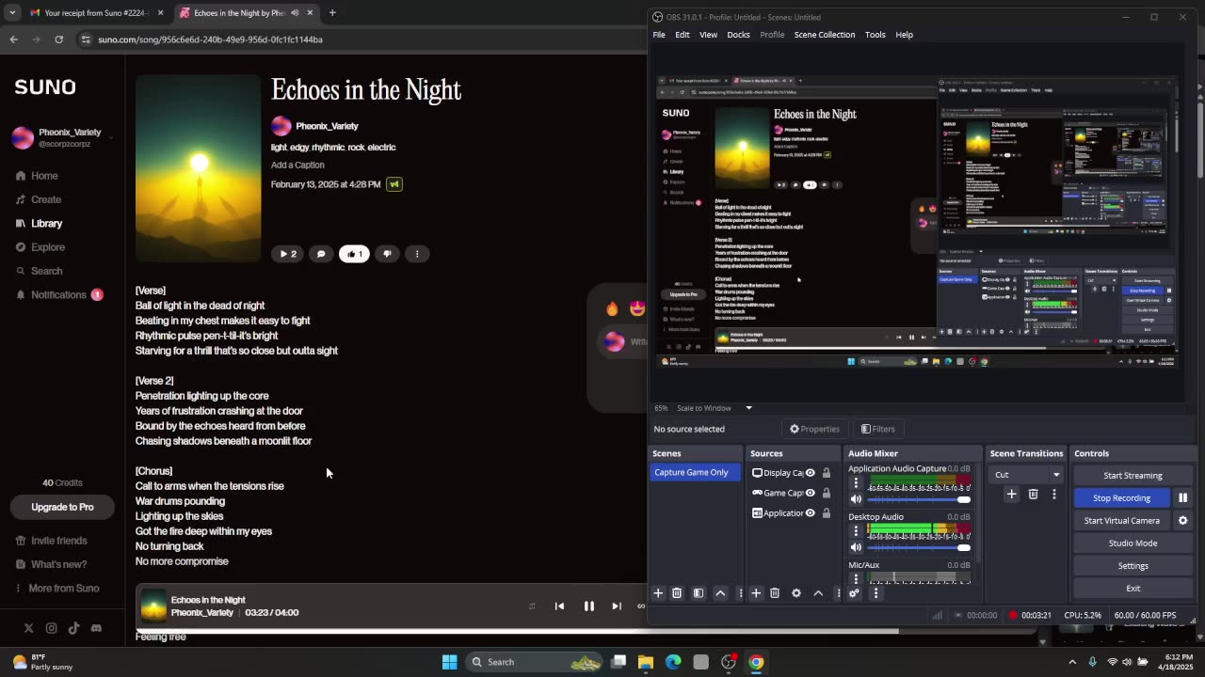Open the OBS Tools menu

(x=876, y=35)
